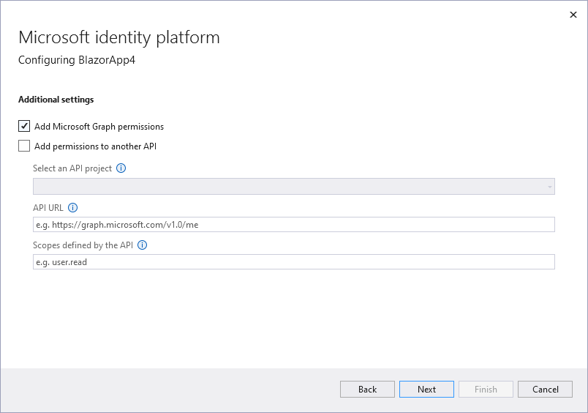
Task: Go to the previous step with Back
Action: click(x=367, y=390)
